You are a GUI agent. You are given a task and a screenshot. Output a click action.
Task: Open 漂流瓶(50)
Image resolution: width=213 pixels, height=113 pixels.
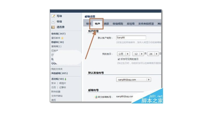tap(57, 79)
